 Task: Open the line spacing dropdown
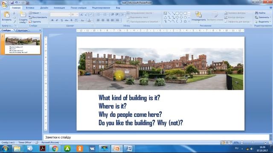click(x=122, y=14)
